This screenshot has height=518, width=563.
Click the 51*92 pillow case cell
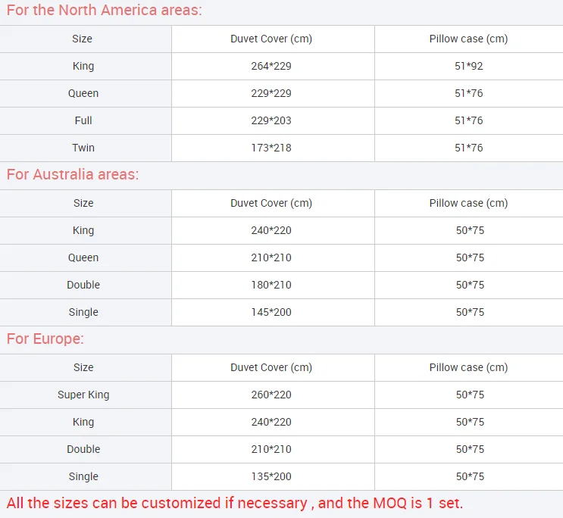(x=468, y=66)
